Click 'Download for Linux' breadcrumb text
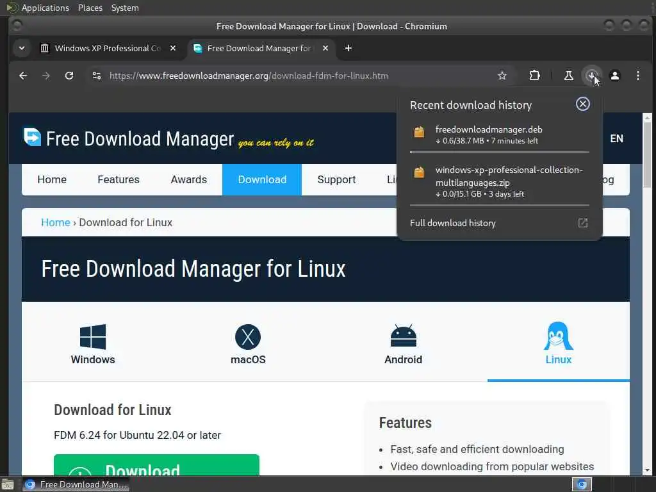This screenshot has height=492, width=656. click(x=126, y=222)
